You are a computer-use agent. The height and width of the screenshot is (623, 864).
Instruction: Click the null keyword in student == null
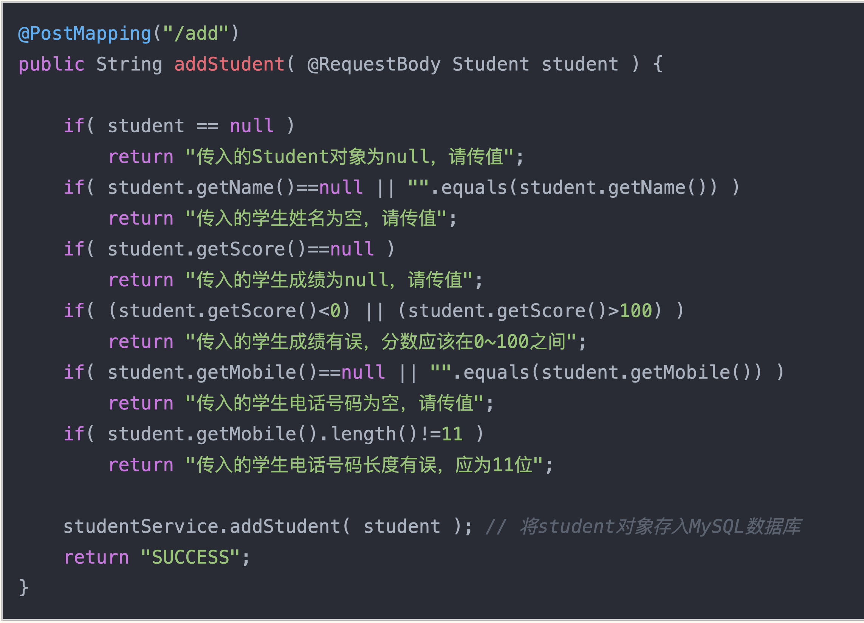[251, 126]
